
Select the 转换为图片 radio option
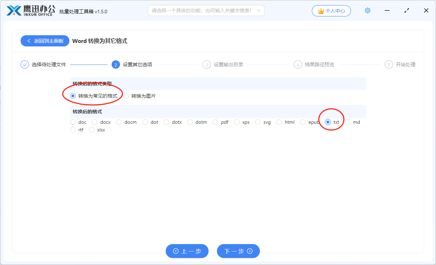(126, 96)
